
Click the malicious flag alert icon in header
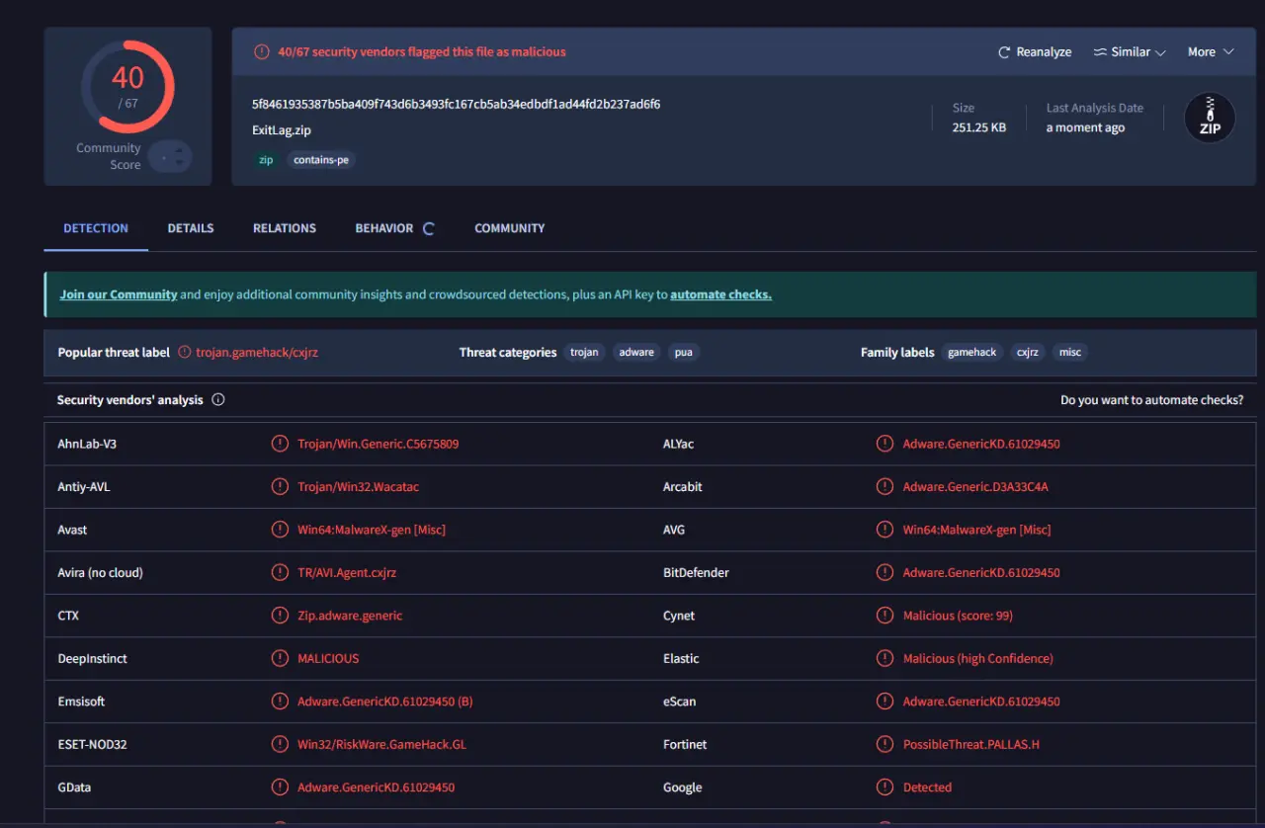point(261,52)
